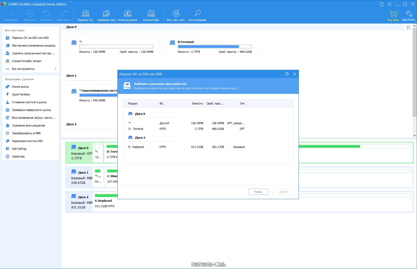The height and width of the screenshot is (269, 417).
Task: Click the refresh icon in title bar
Action: [x=382, y=4]
